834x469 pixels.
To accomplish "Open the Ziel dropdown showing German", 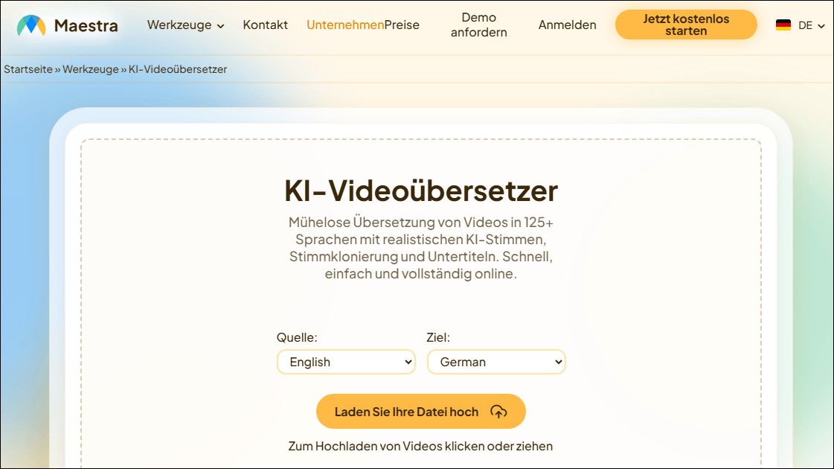I will coord(496,362).
